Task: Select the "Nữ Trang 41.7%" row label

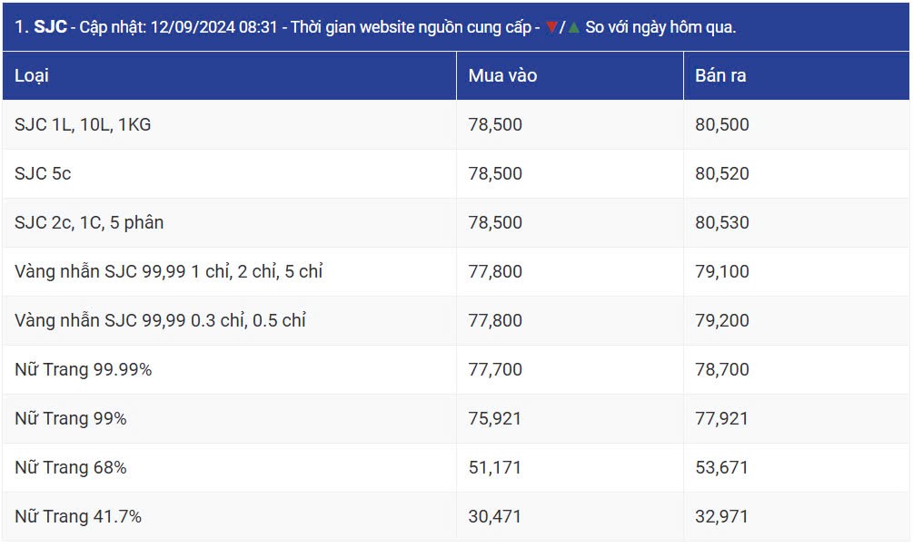Action: (78, 517)
